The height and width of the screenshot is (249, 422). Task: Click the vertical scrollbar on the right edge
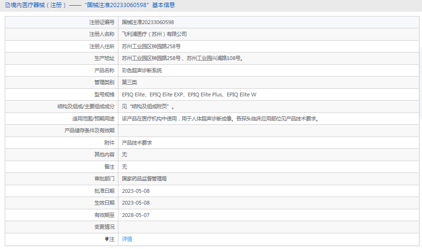(421, 83)
